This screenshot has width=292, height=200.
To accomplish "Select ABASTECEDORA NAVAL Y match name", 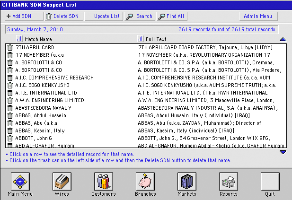I will 43,108.
